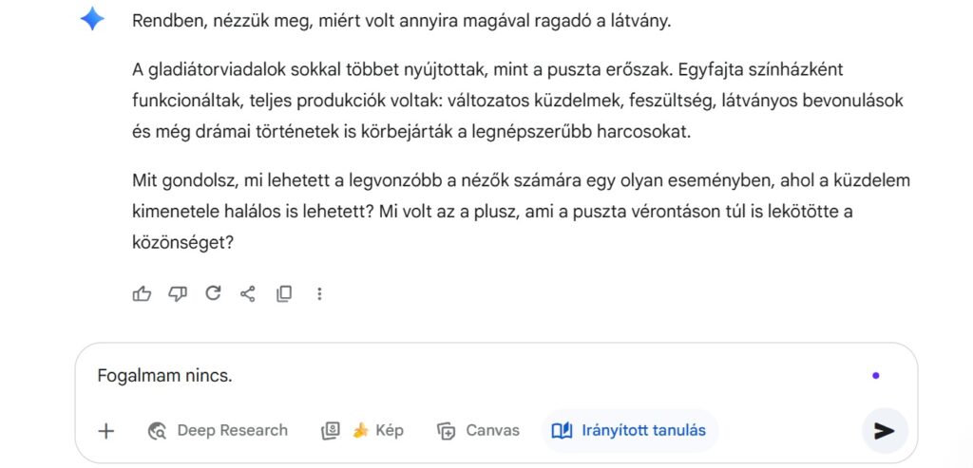Click the purple dot in the input box
Screen dimensions: 973x468
coord(875,376)
